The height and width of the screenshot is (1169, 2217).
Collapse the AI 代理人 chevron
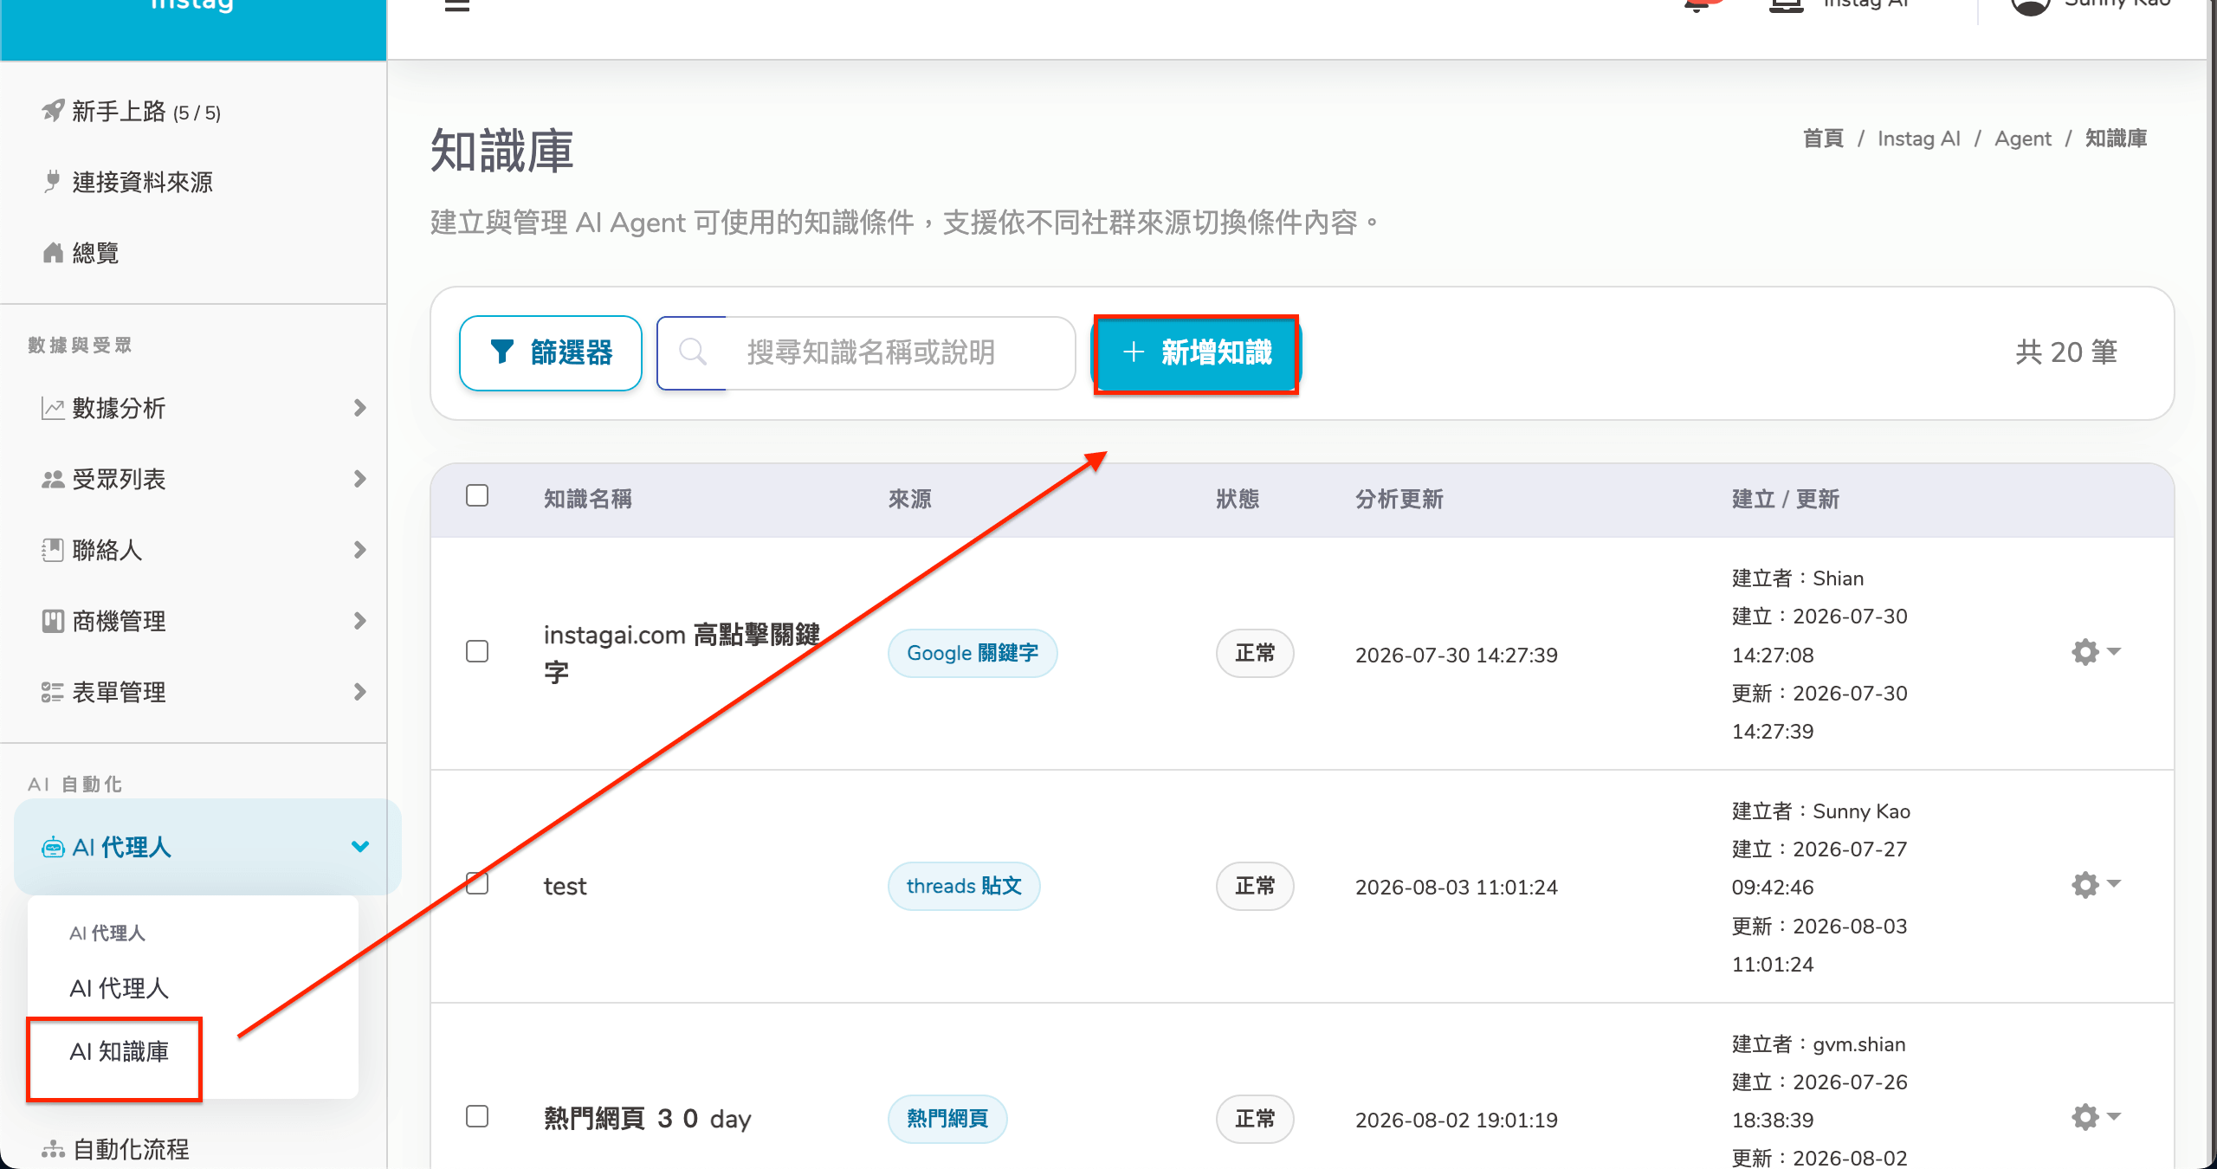360,847
